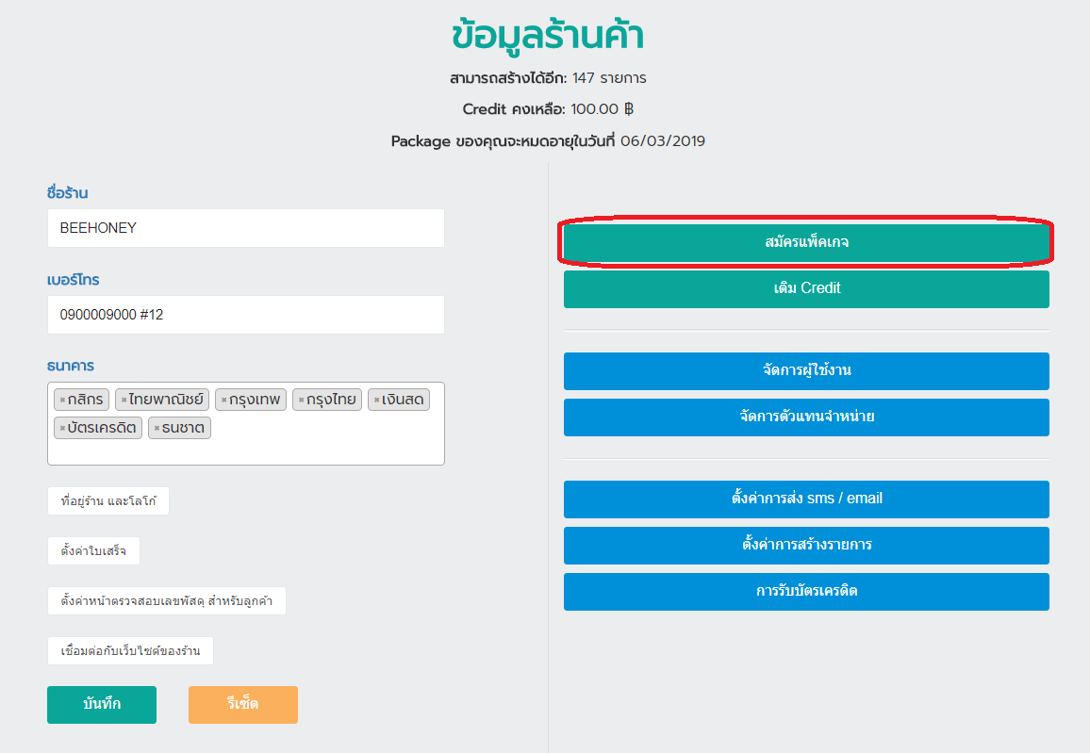Click the สมัครแพ็คเกจ button
Viewport: 1090px width, 753px height.
tap(806, 242)
